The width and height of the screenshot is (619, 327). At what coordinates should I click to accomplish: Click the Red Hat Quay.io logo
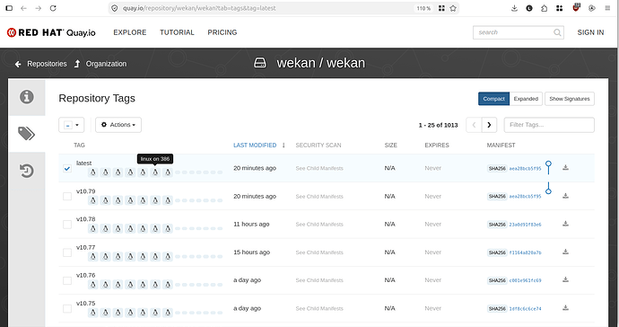51,32
